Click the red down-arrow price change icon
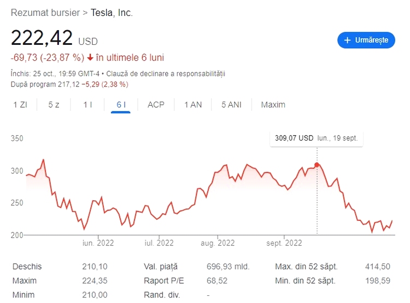410x303 pixels. click(90, 57)
